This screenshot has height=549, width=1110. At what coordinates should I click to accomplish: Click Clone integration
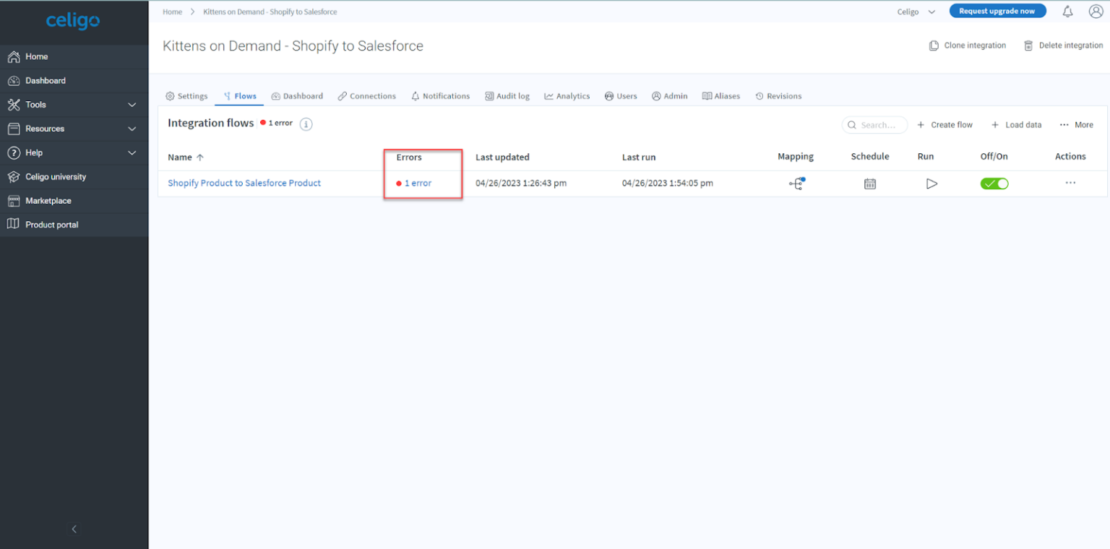click(x=968, y=45)
